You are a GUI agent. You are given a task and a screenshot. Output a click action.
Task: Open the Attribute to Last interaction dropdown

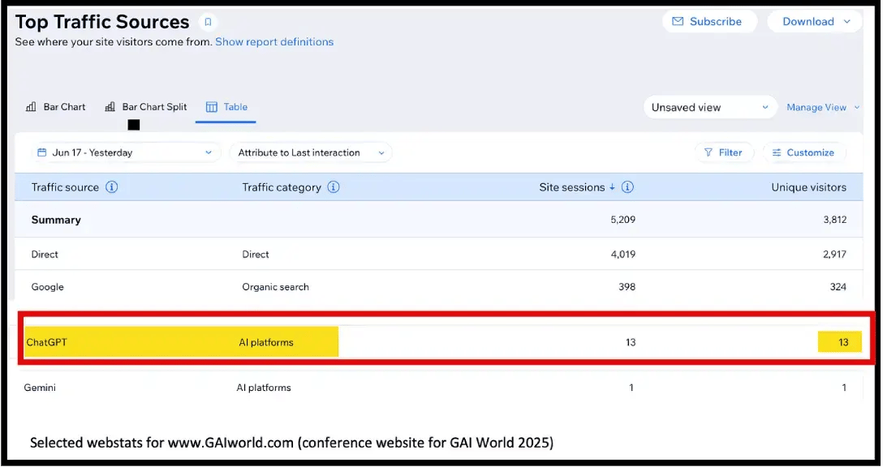[312, 152]
